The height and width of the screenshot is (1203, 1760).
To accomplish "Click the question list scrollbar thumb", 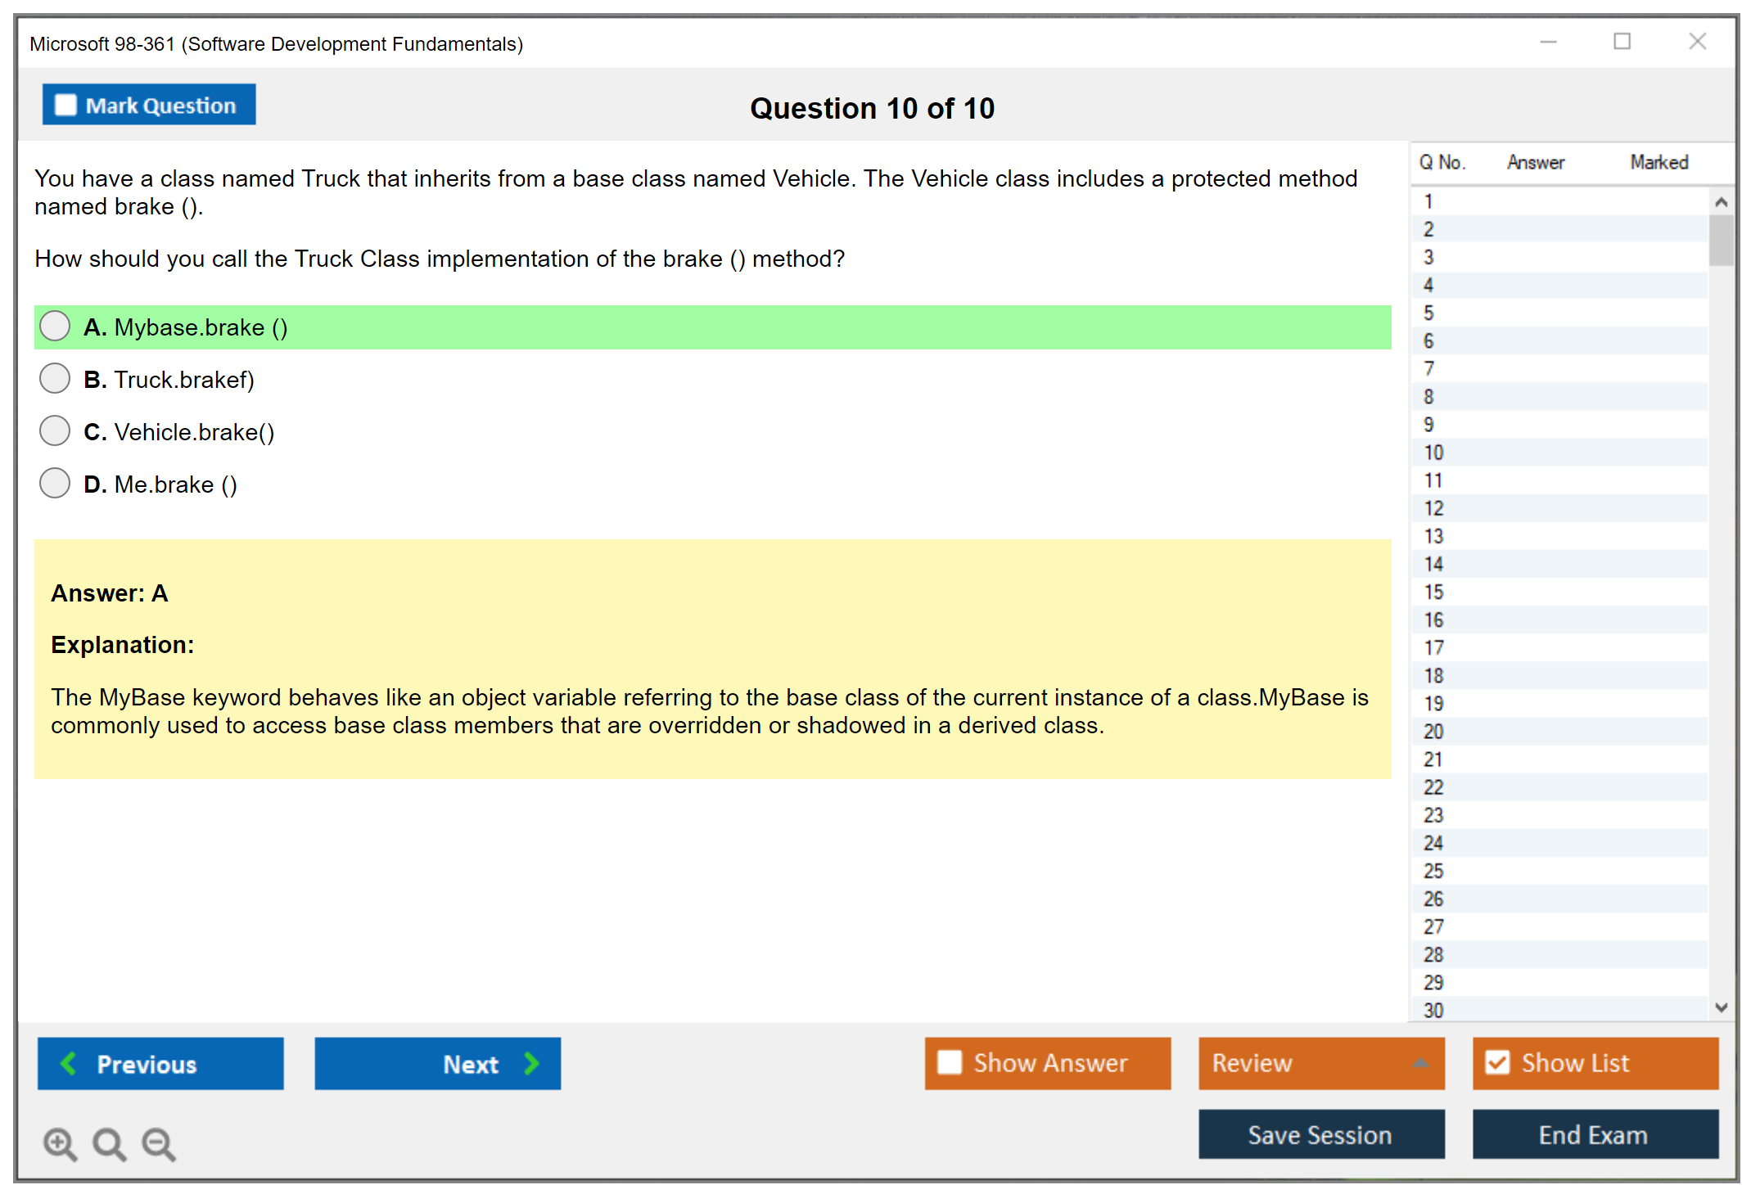I will [1721, 240].
